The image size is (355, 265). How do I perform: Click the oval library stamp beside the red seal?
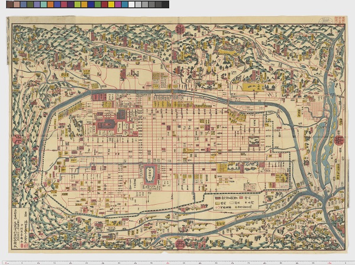click(x=326, y=20)
